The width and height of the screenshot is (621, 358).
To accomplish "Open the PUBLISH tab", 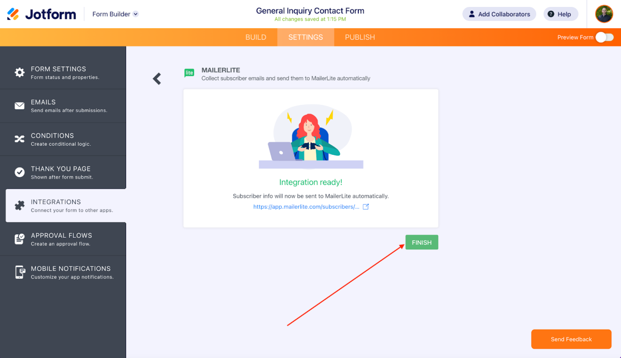I will [359, 37].
